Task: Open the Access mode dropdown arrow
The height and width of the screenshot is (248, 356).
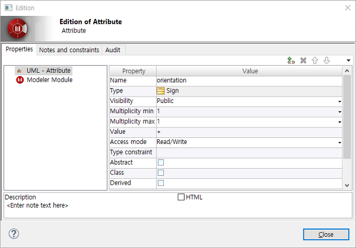Action: coord(339,143)
